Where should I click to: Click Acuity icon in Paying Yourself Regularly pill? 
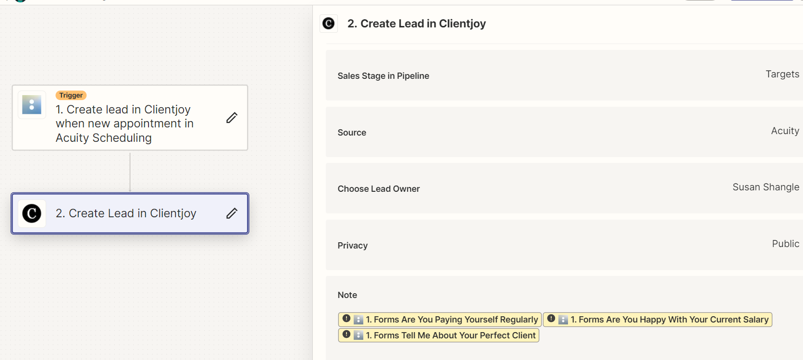[x=358, y=320]
